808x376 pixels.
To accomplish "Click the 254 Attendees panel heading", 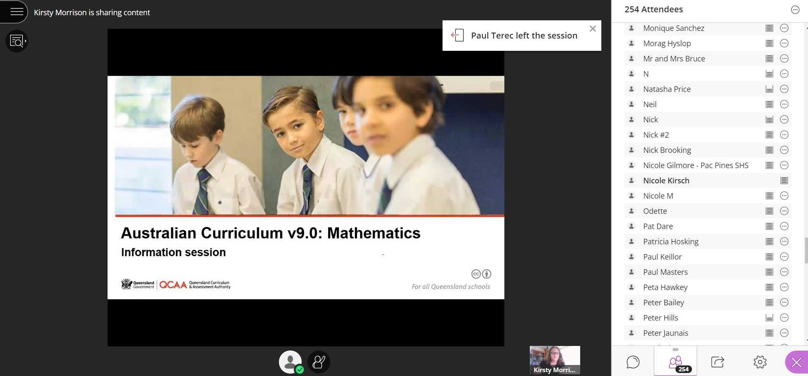I will [653, 9].
